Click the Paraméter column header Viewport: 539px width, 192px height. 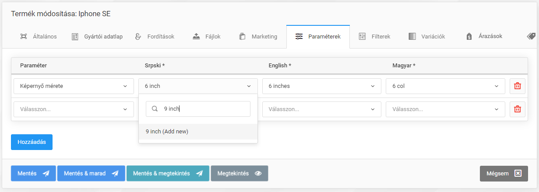[x=33, y=65]
